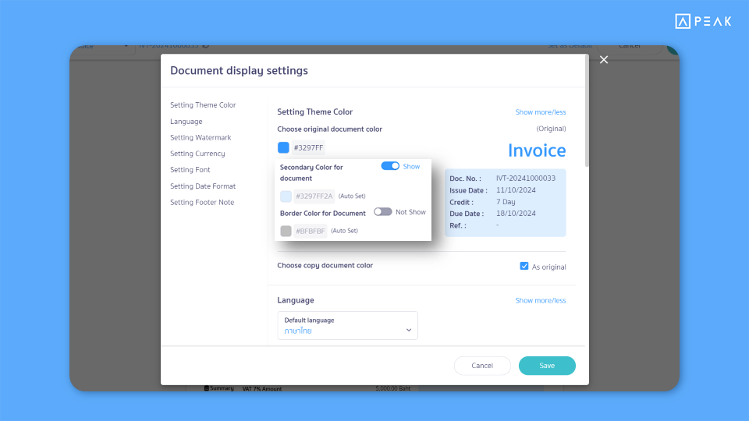The width and height of the screenshot is (749, 421).
Task: Close the dialog with the X icon
Action: tap(604, 60)
